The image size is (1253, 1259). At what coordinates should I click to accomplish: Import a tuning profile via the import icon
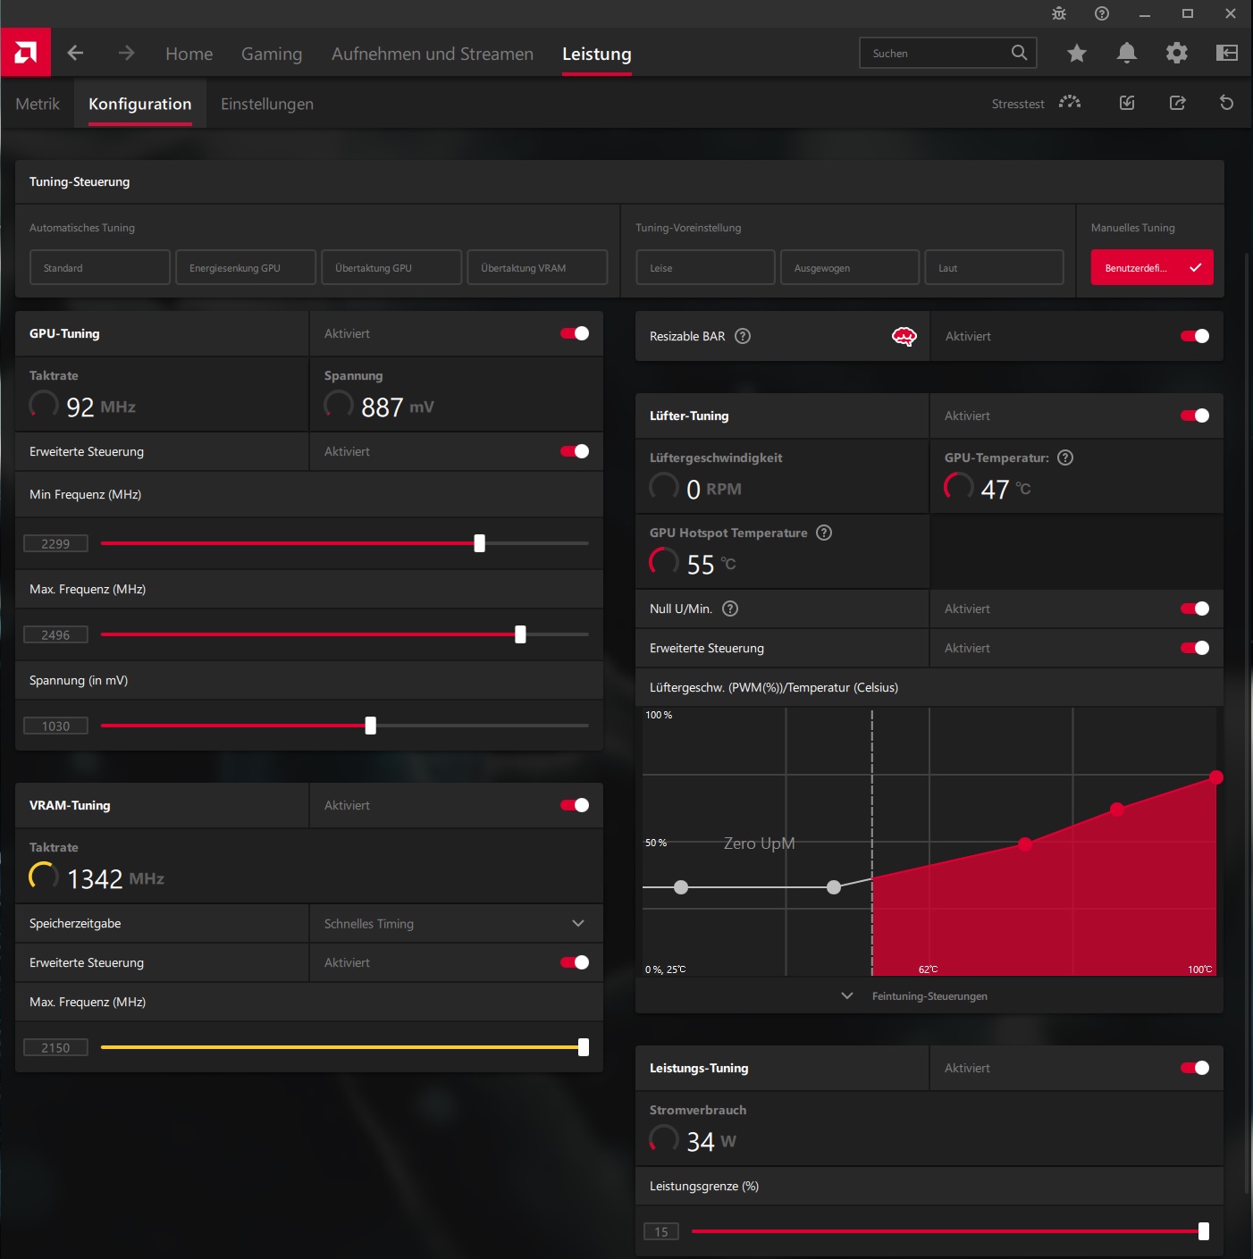tap(1126, 103)
